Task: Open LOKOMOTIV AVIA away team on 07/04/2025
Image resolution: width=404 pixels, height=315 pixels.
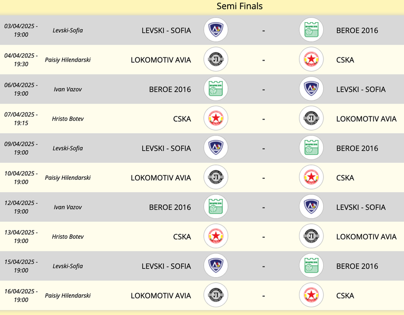Action: (366, 119)
